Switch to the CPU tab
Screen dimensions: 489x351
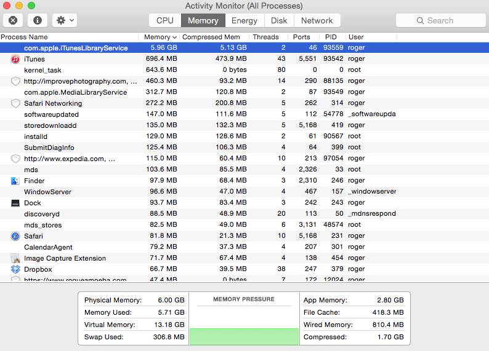164,20
